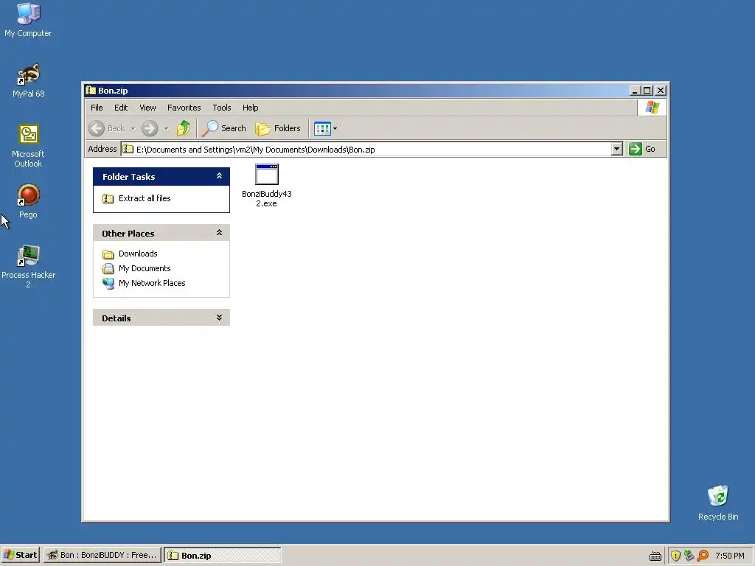This screenshot has height=566, width=755.
Task: Click the network tray icon
Action: [689, 556]
